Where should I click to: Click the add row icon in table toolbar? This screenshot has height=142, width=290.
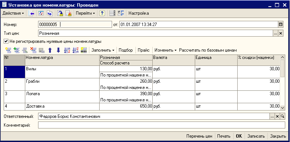tap(8, 50)
